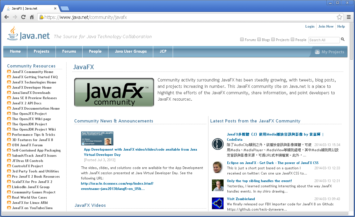Screen dimensions: 355x217
Task: Click the bullet icon beside Real World Use Cases
Action: (x=9, y=198)
